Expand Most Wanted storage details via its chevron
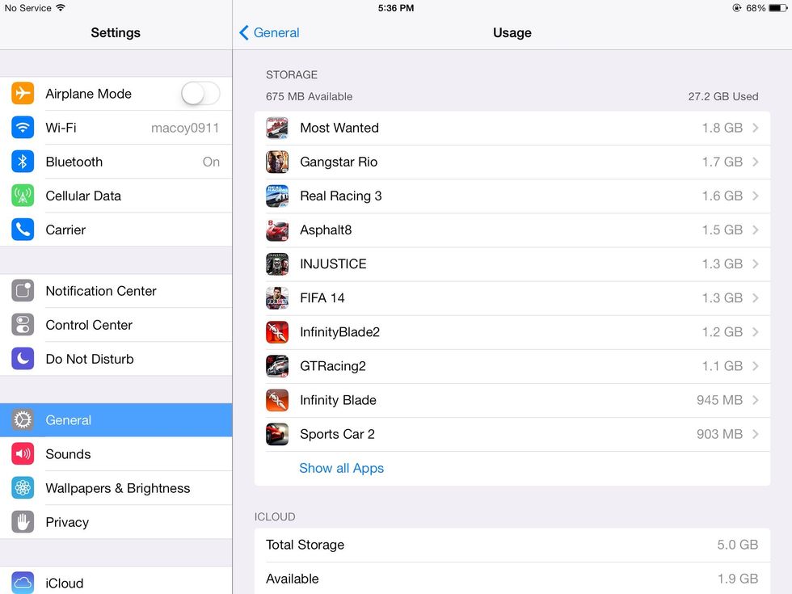 (756, 128)
